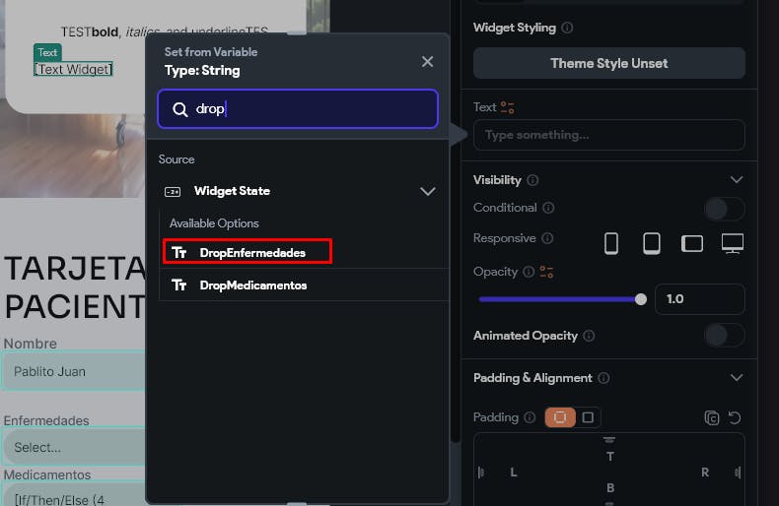The image size is (779, 506).
Task: Reset padding with the undo icon
Action: point(735,417)
